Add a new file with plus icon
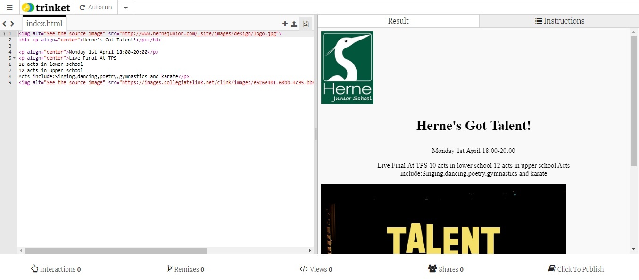The height and width of the screenshot is (280, 639). [x=285, y=24]
